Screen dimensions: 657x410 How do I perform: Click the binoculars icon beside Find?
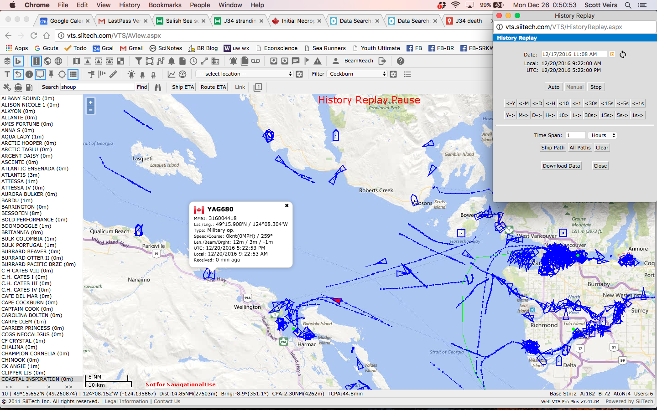(158, 87)
